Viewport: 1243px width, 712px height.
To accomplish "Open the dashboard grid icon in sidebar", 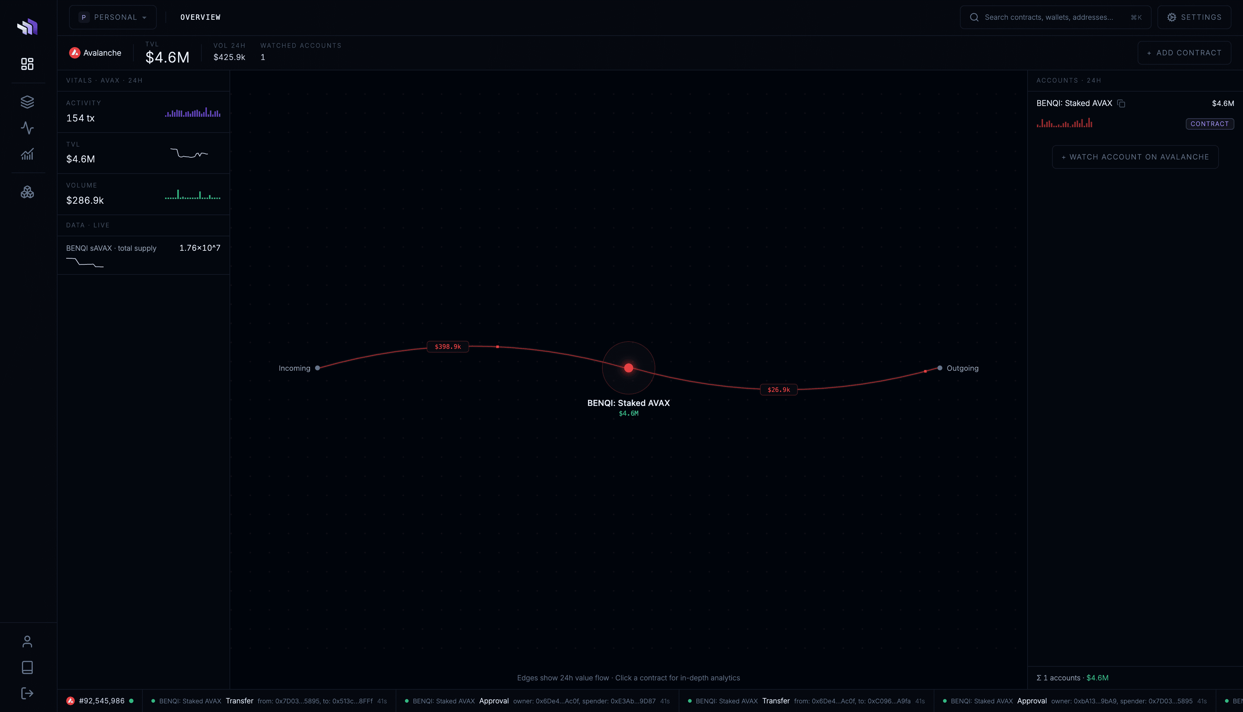I will coord(27,64).
